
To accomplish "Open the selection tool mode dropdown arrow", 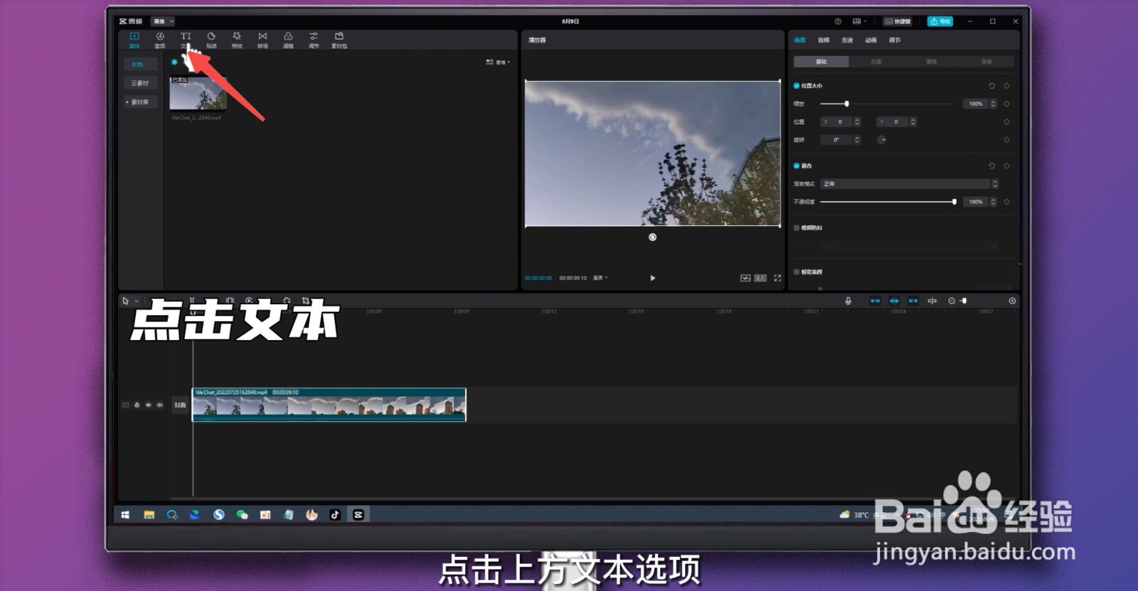I will click(137, 301).
